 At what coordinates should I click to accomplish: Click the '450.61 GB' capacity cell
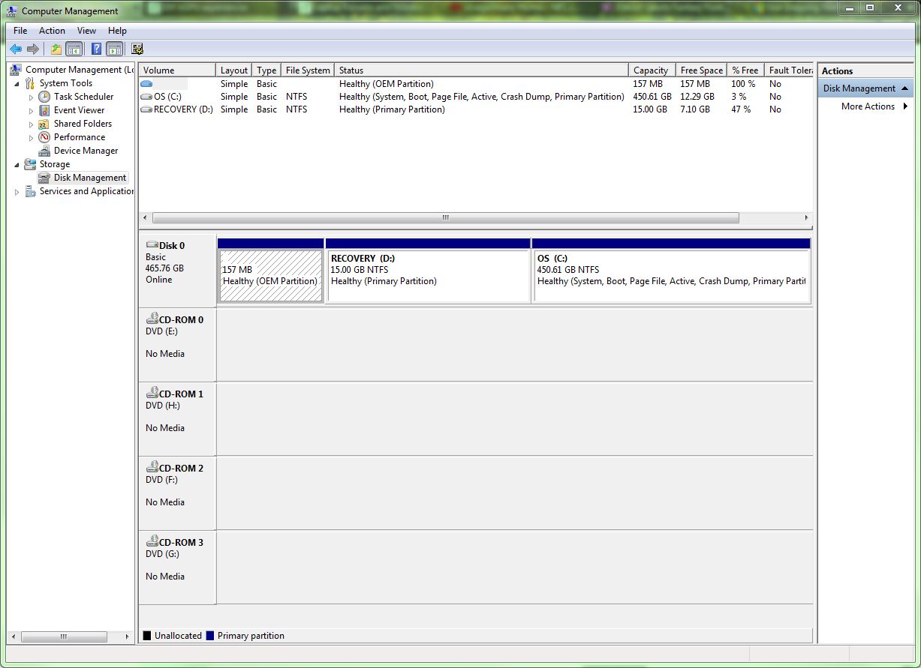click(x=652, y=97)
